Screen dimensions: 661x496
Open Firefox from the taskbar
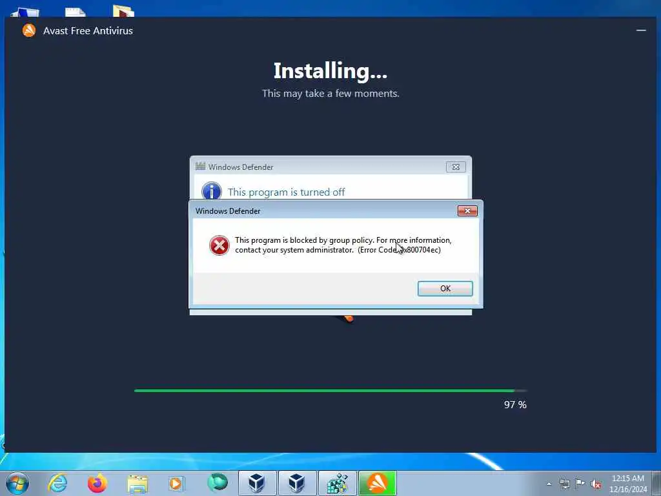point(97,483)
